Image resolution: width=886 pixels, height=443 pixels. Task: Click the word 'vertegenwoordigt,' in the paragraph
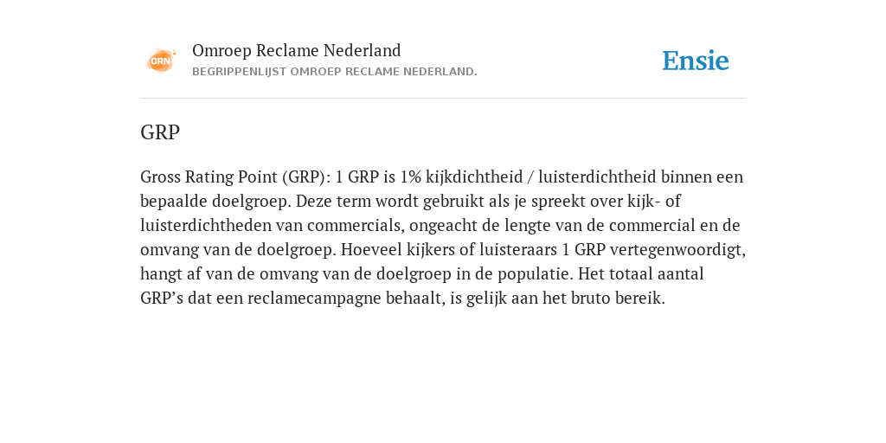[x=678, y=250]
